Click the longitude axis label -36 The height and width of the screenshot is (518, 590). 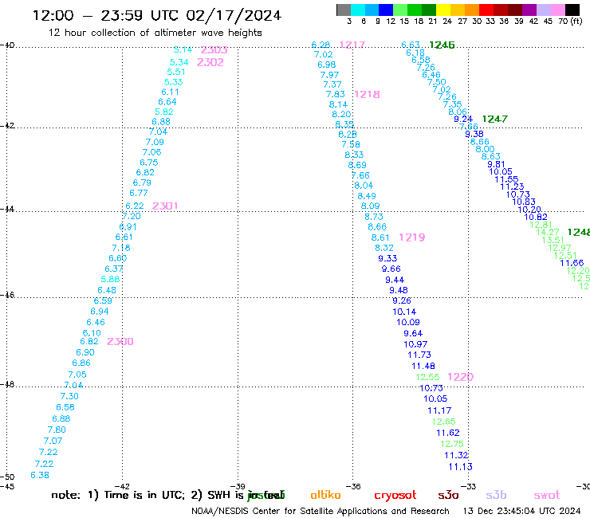pyautogui.click(x=352, y=486)
